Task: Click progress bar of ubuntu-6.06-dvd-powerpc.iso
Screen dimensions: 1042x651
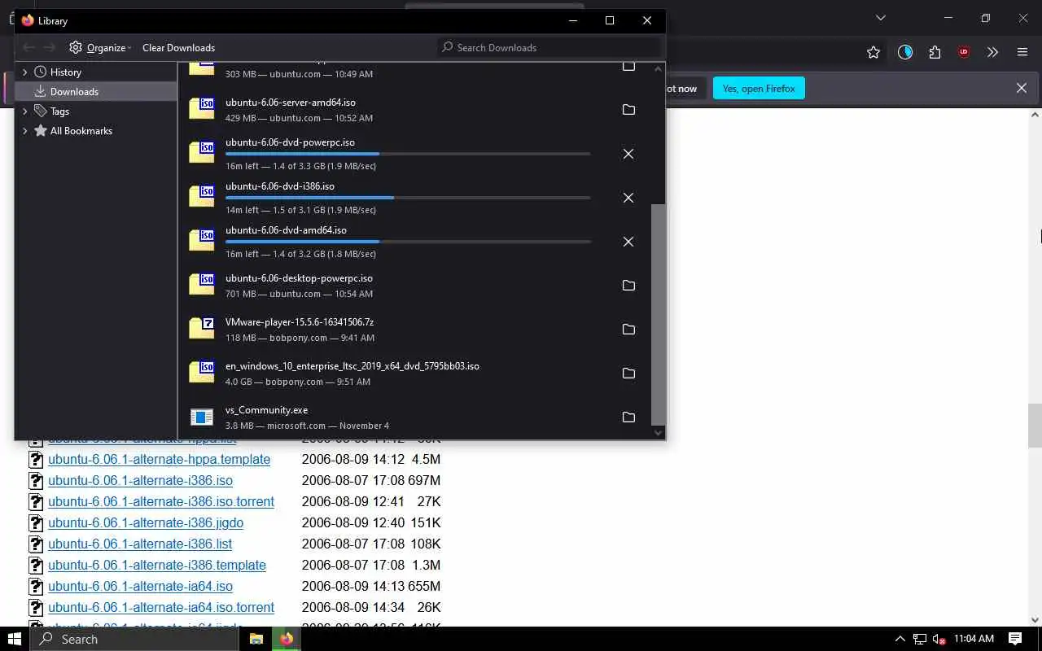Action: (x=408, y=154)
